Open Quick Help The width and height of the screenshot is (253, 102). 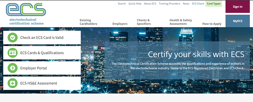(135, 4)
